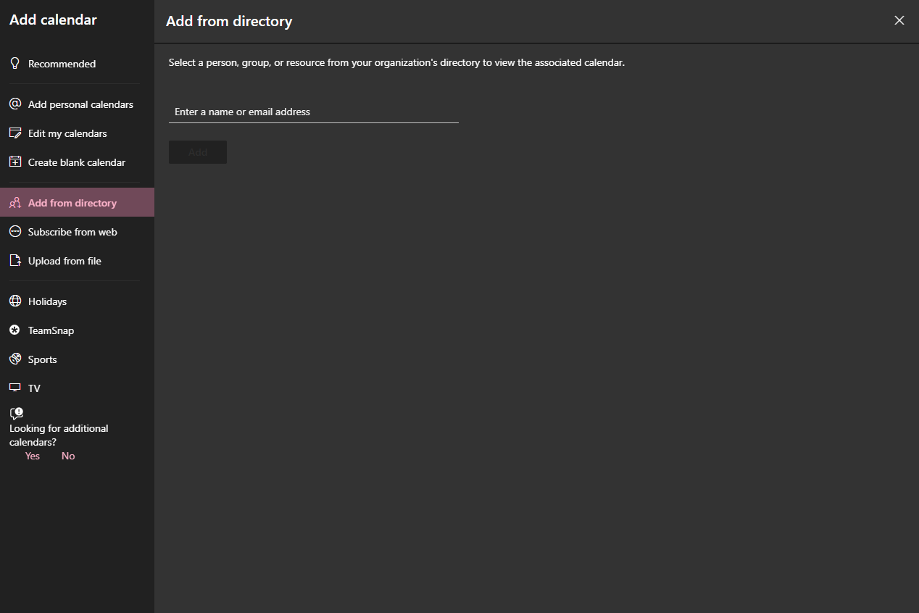
Task: Click the TV monitor icon
Action: tap(14, 388)
